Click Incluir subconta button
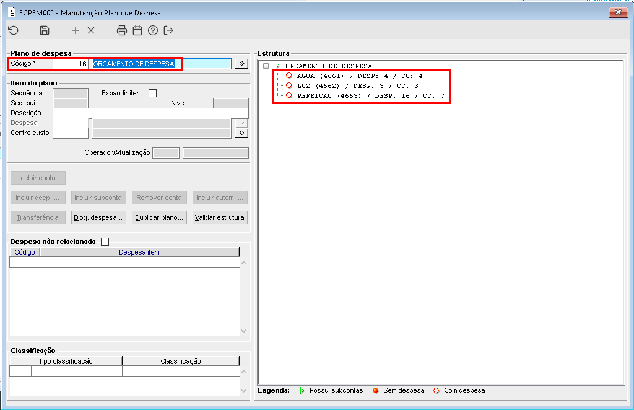 click(98, 198)
